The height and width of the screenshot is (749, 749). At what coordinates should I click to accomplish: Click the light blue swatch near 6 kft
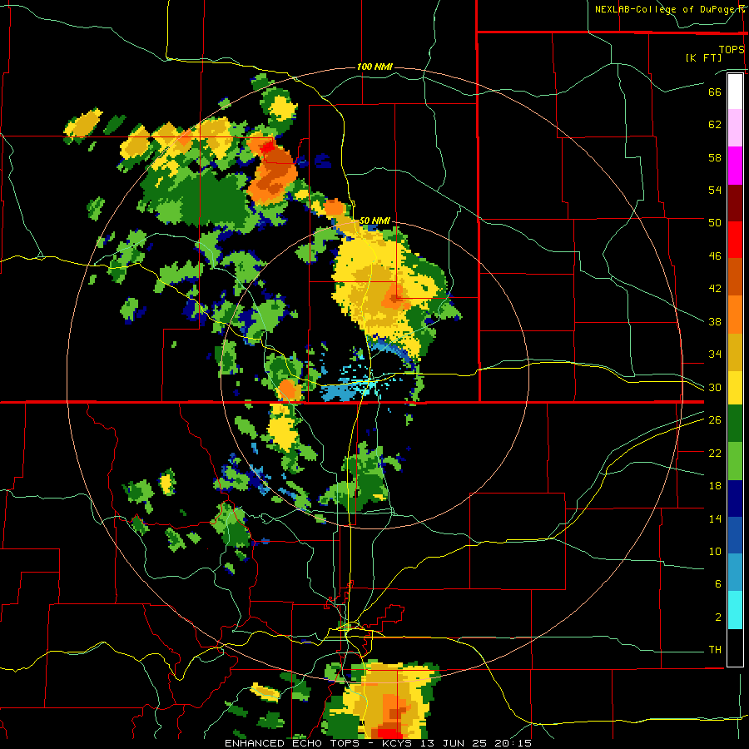pos(735,573)
